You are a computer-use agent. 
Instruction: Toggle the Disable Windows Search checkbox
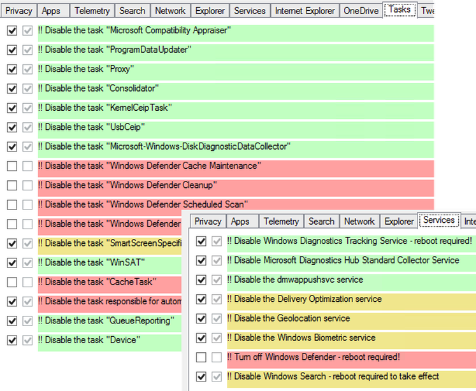tap(201, 377)
